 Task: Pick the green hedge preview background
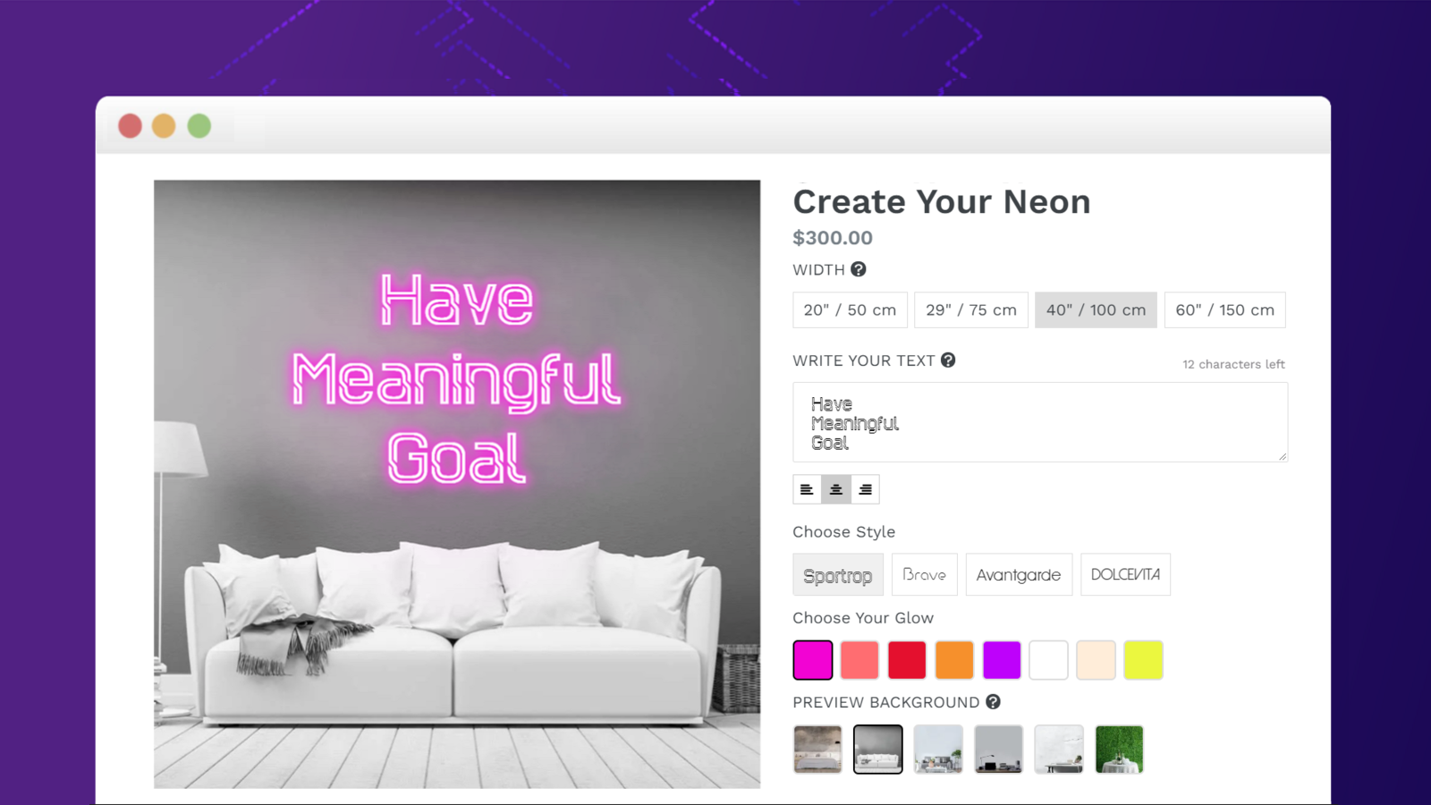[1119, 750]
